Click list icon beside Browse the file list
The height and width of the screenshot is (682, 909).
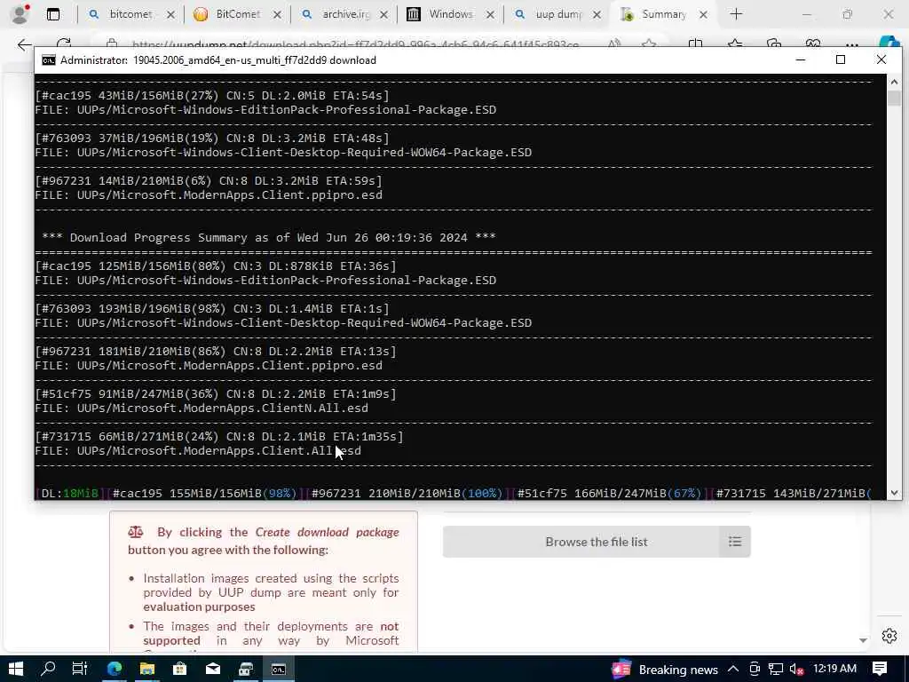point(734,542)
